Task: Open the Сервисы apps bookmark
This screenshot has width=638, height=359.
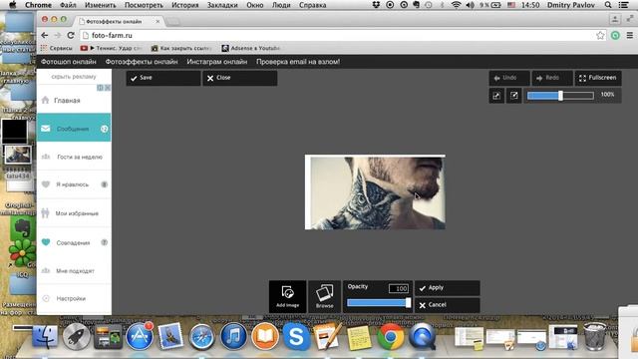Action: pos(56,48)
